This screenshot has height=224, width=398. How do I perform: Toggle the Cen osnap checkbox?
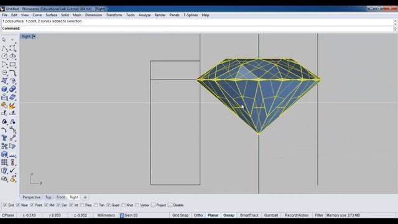[58, 205]
